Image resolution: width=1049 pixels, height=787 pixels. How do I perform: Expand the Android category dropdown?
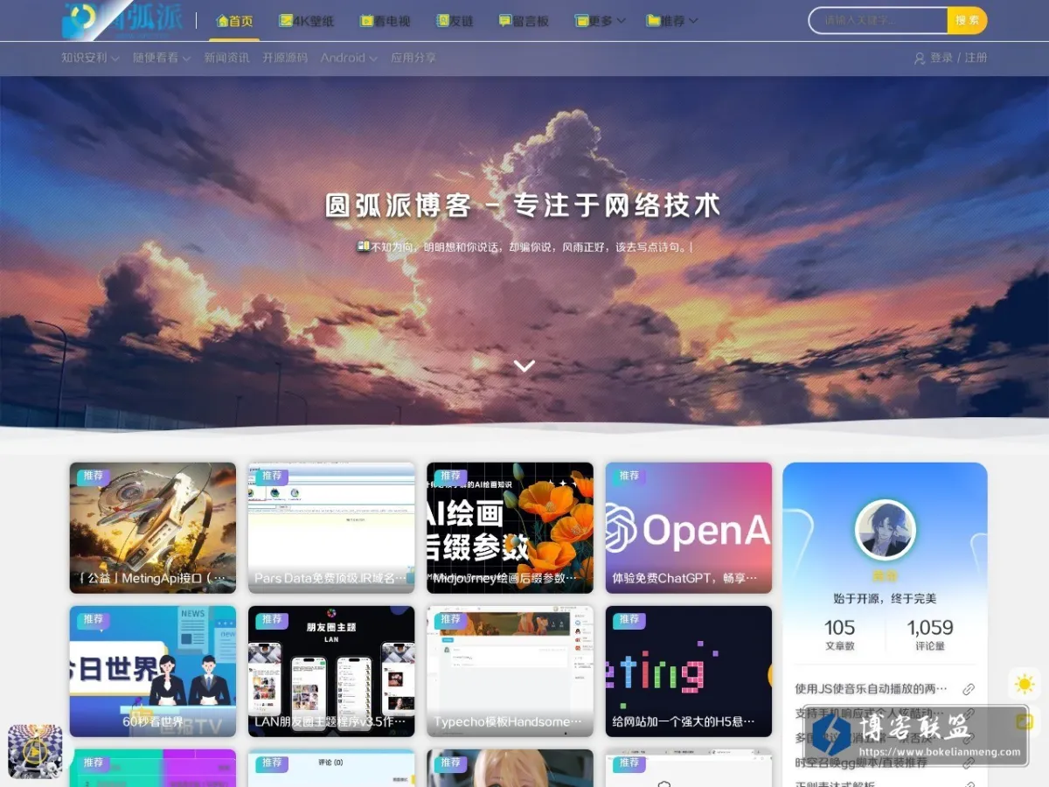tap(349, 58)
